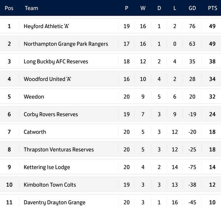Select Woodford United 'A' in the table

[x=47, y=79]
